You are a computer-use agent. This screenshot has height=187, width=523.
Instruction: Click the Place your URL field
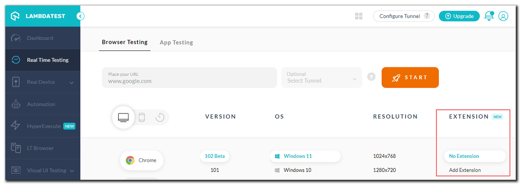click(189, 77)
